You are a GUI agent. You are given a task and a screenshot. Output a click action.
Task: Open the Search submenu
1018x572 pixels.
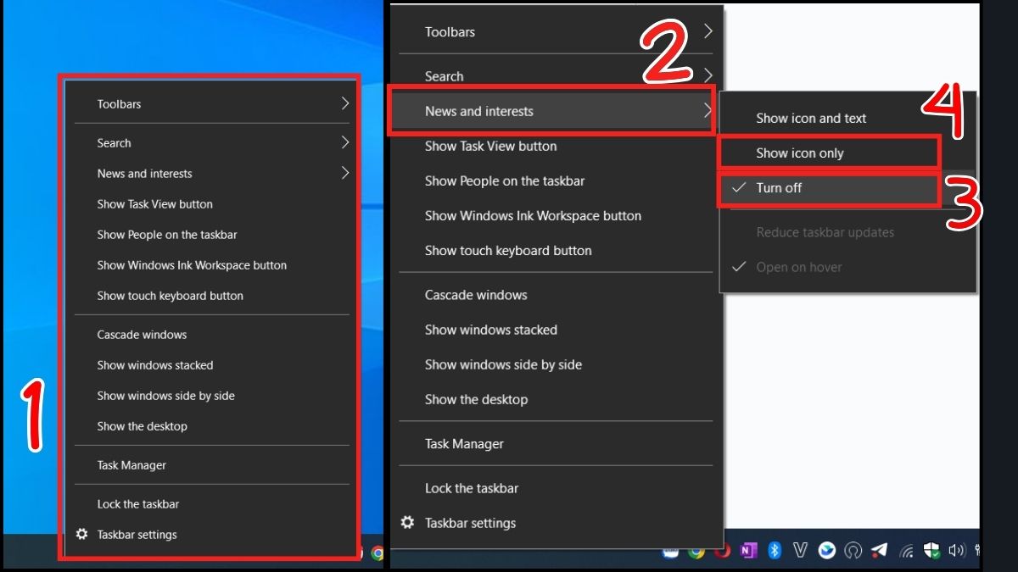[444, 76]
